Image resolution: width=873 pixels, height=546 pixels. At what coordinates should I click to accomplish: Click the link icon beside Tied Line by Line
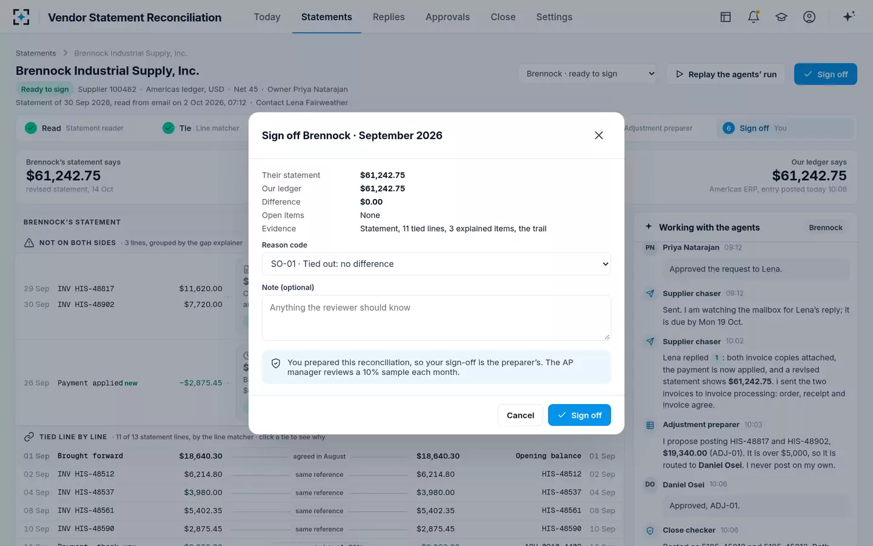(x=29, y=437)
